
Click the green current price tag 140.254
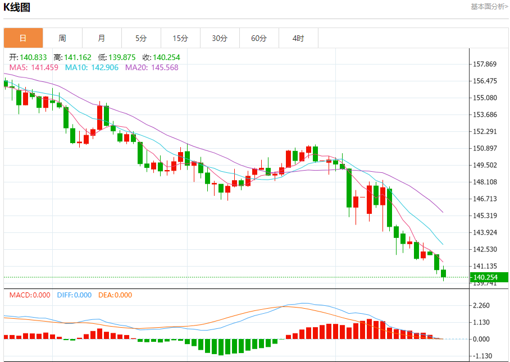[489, 277]
